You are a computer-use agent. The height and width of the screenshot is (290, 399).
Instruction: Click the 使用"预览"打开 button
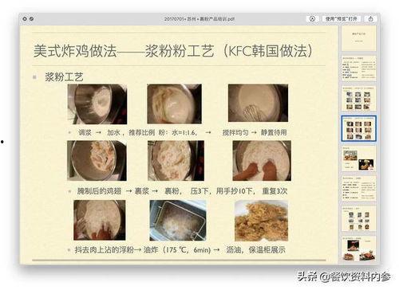pyautogui.click(x=342, y=19)
